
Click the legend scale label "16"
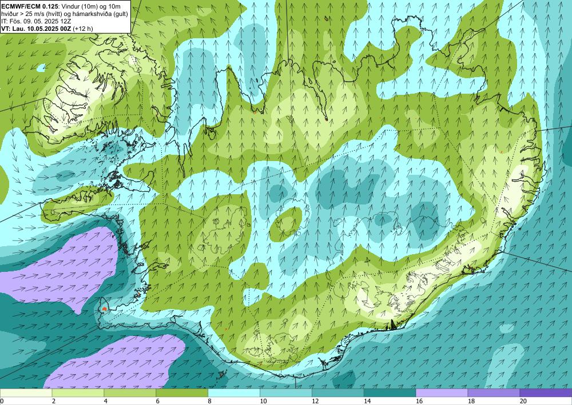419,401
